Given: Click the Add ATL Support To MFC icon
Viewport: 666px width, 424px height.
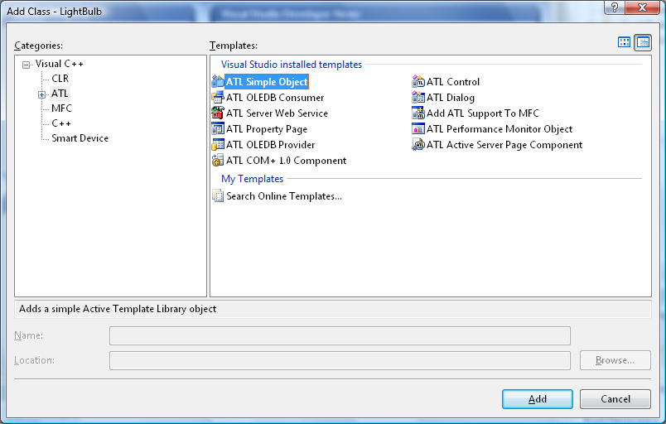Looking at the screenshot, I should pyautogui.click(x=418, y=113).
